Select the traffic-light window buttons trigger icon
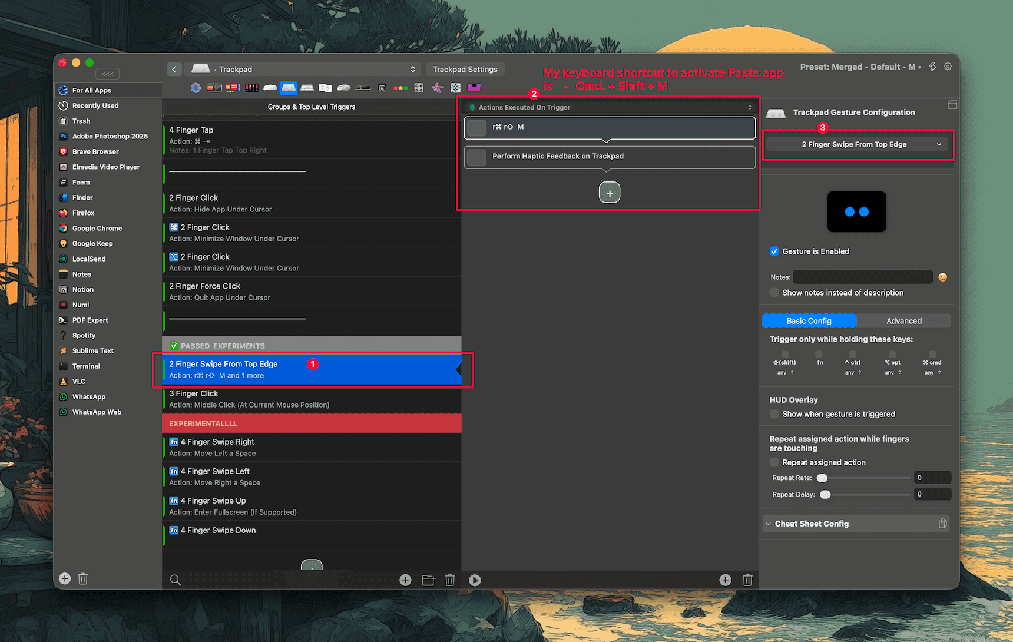The image size is (1013, 642). point(400,88)
